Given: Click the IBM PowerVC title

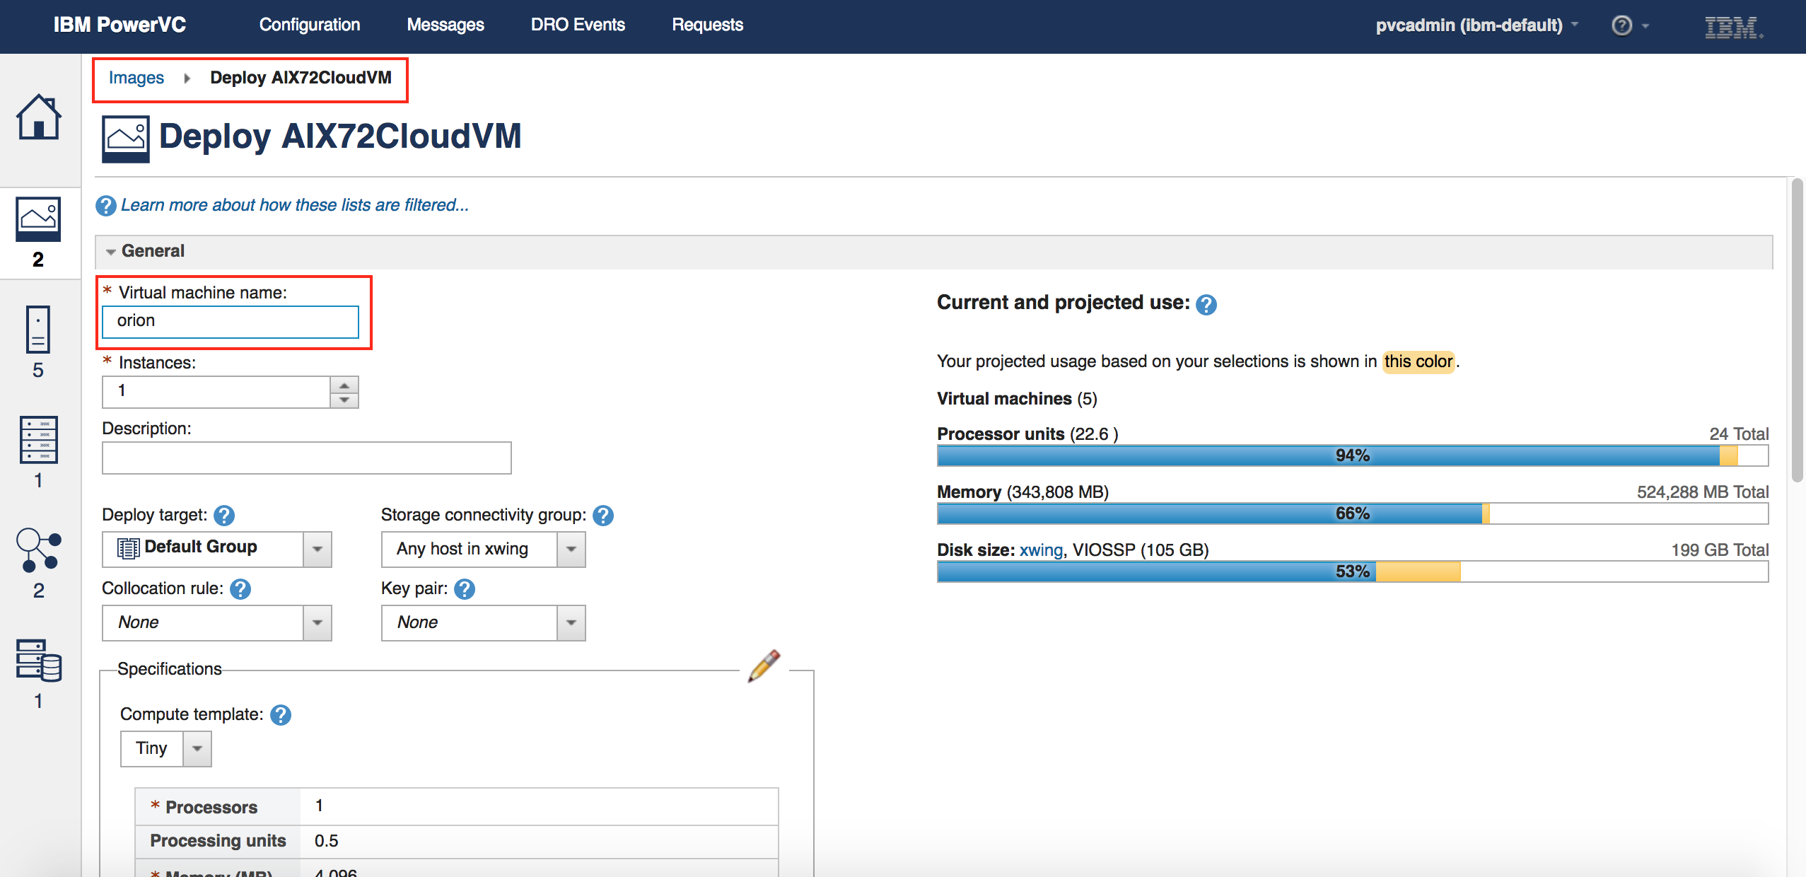Looking at the screenshot, I should click(x=120, y=25).
